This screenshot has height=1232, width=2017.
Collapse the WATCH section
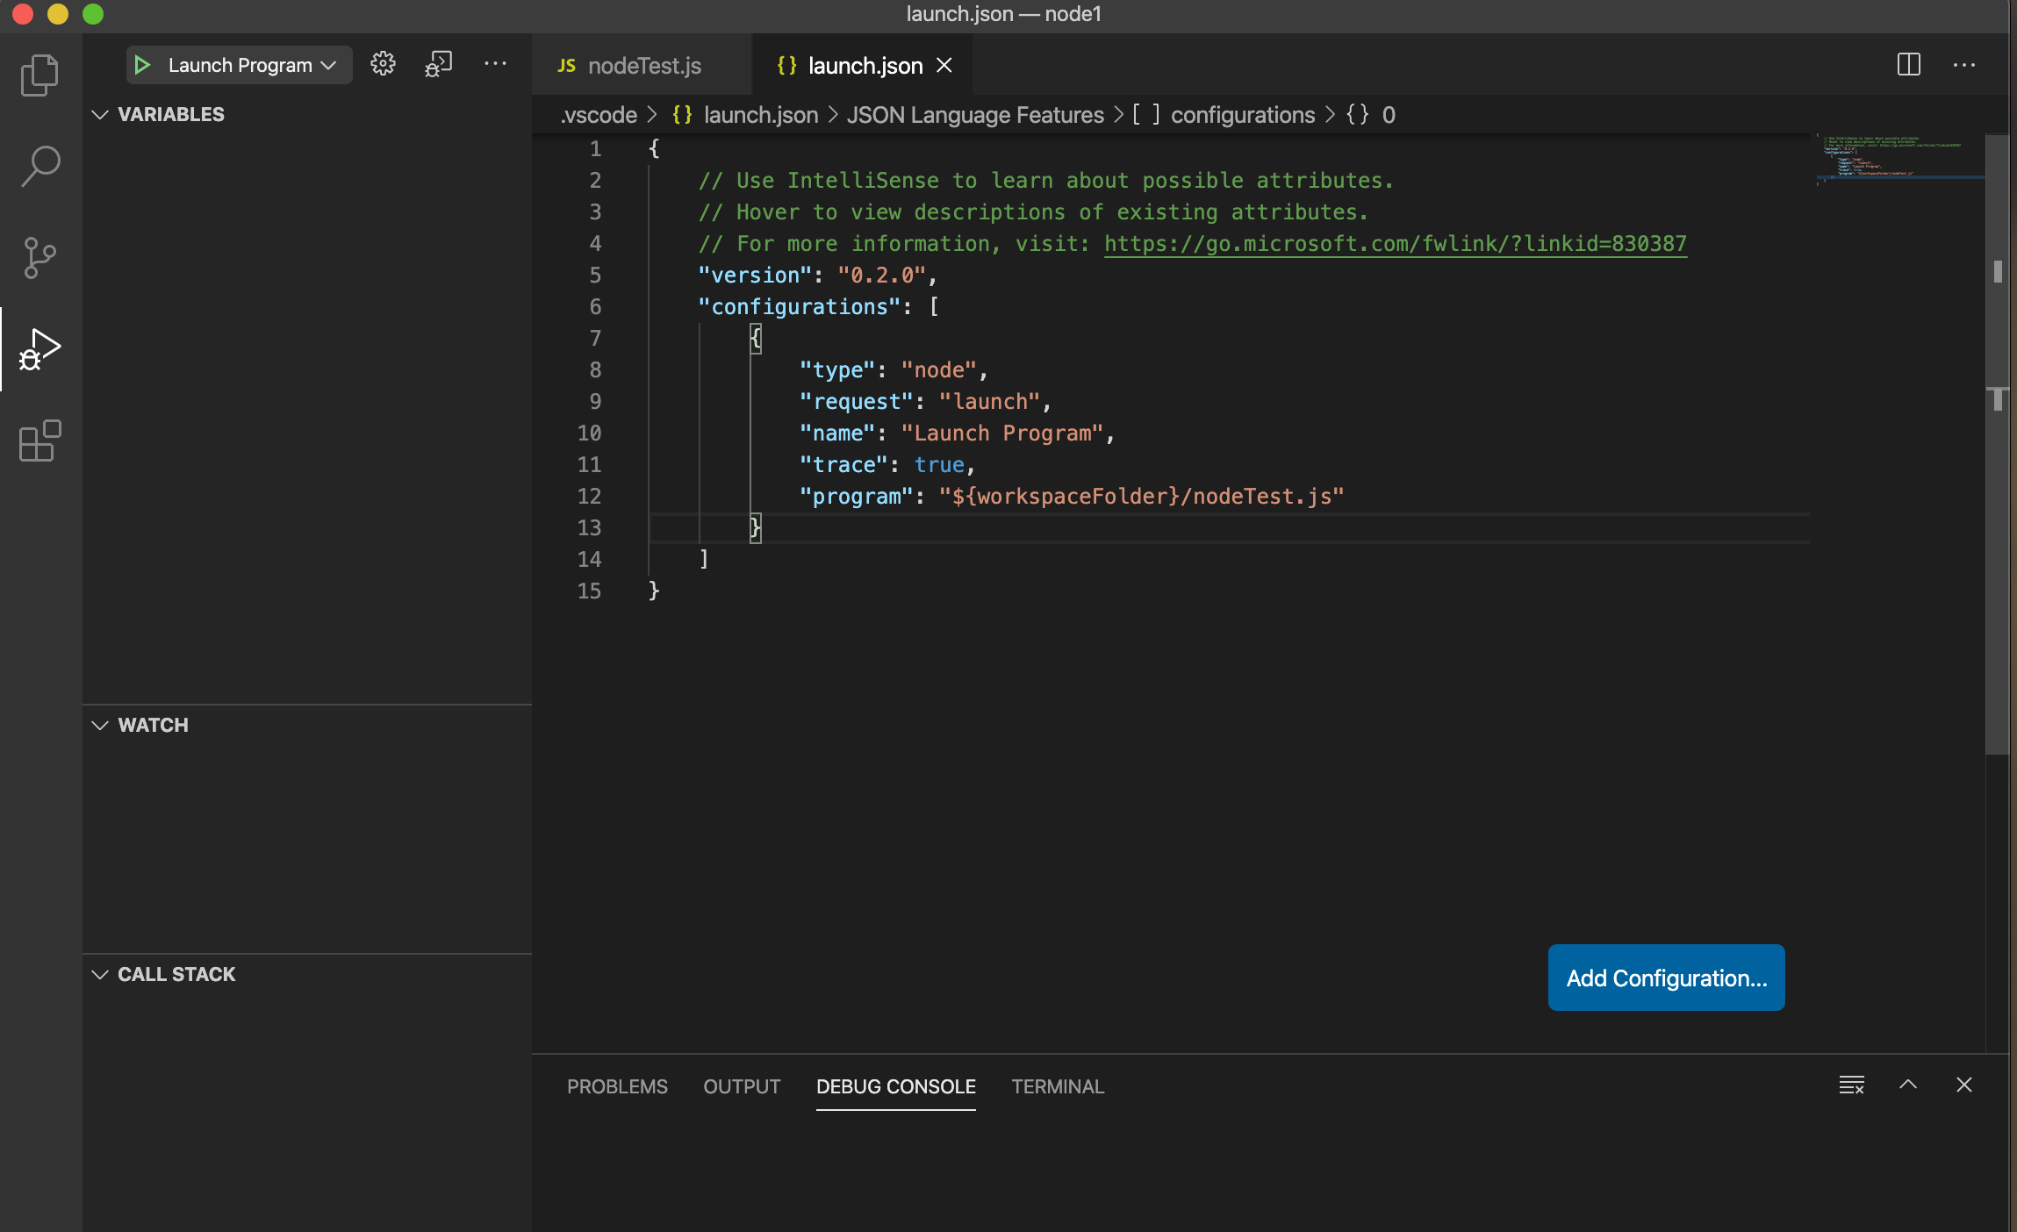[x=101, y=726]
